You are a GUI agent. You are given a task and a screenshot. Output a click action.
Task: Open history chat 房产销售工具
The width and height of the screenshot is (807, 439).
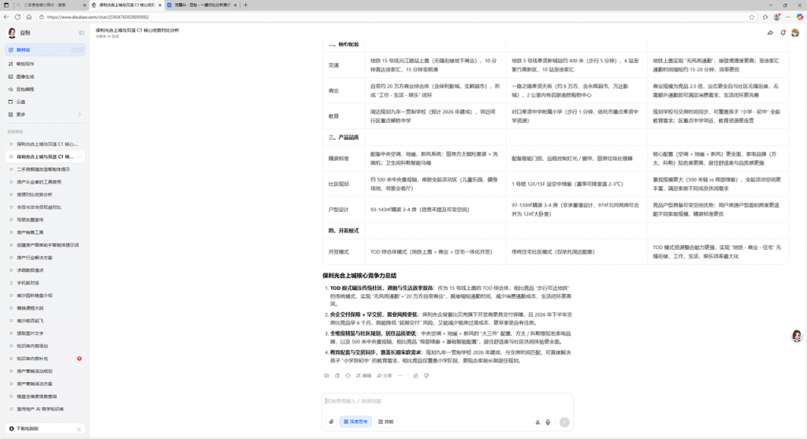point(45,232)
